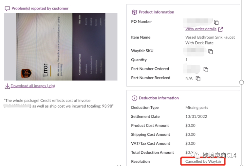
Task: Click the Problem(s) reported by customer heading
Action: pos(40,9)
